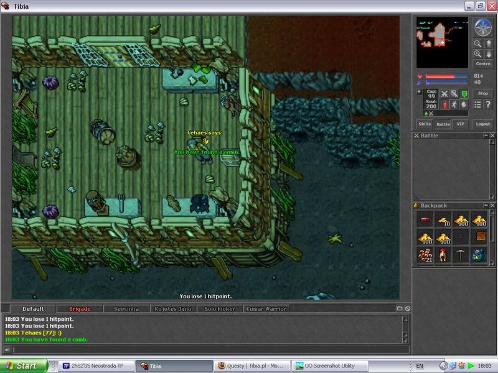Select the blue starry bag in the Backpack
This screenshot has width=498, height=373.
tap(479, 255)
